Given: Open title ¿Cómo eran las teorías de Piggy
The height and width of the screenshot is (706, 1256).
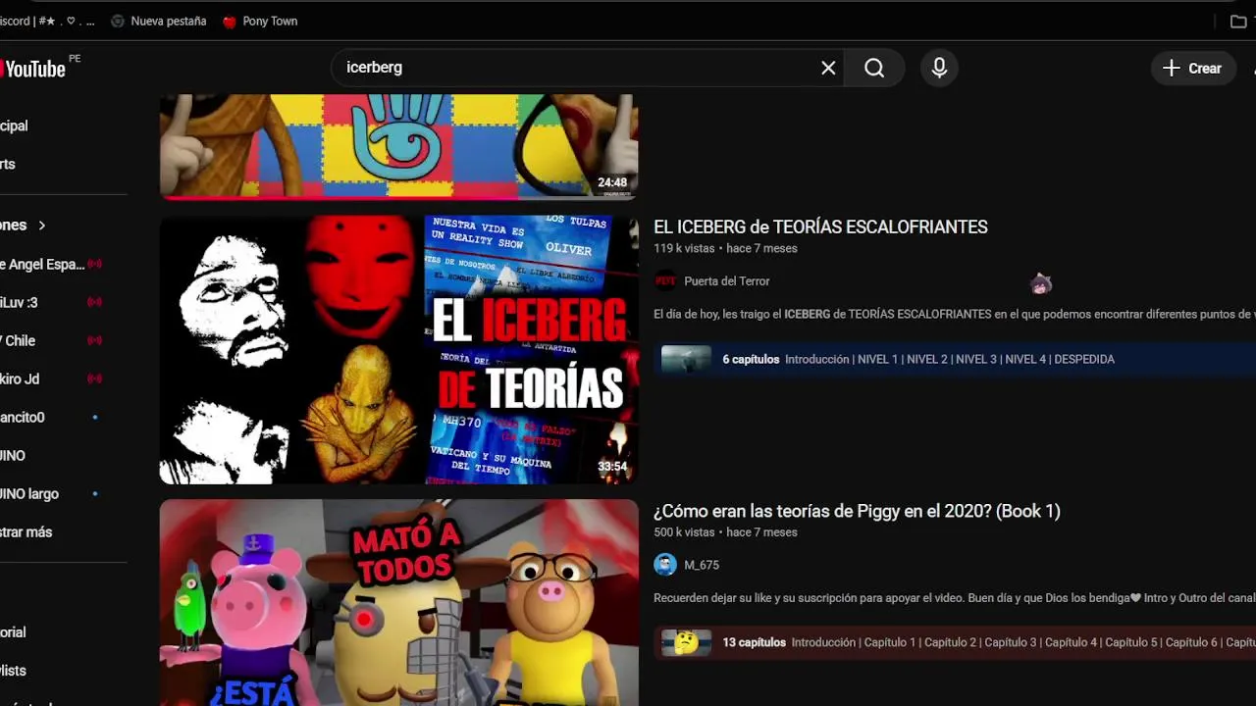Looking at the screenshot, I should 857,511.
